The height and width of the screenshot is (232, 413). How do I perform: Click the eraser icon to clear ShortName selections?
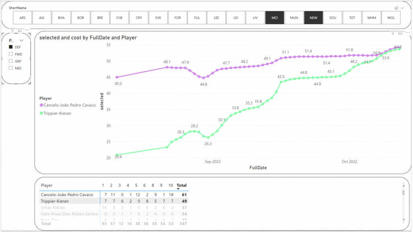(396, 8)
